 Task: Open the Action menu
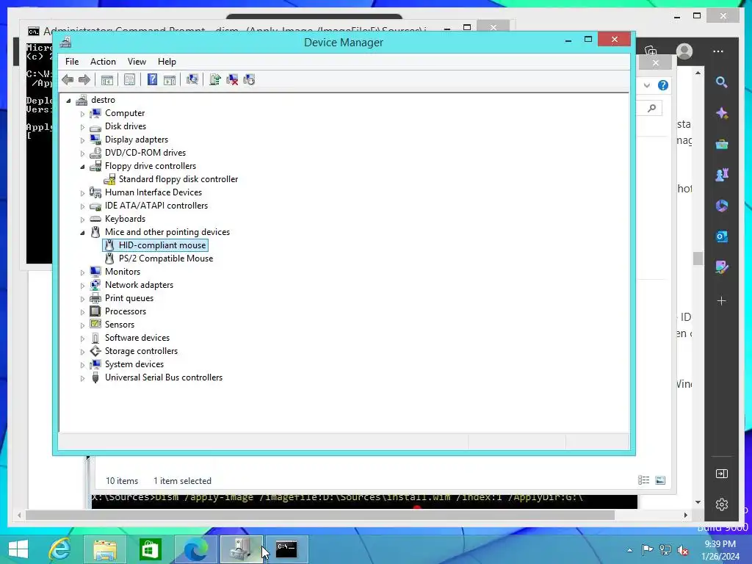103,62
